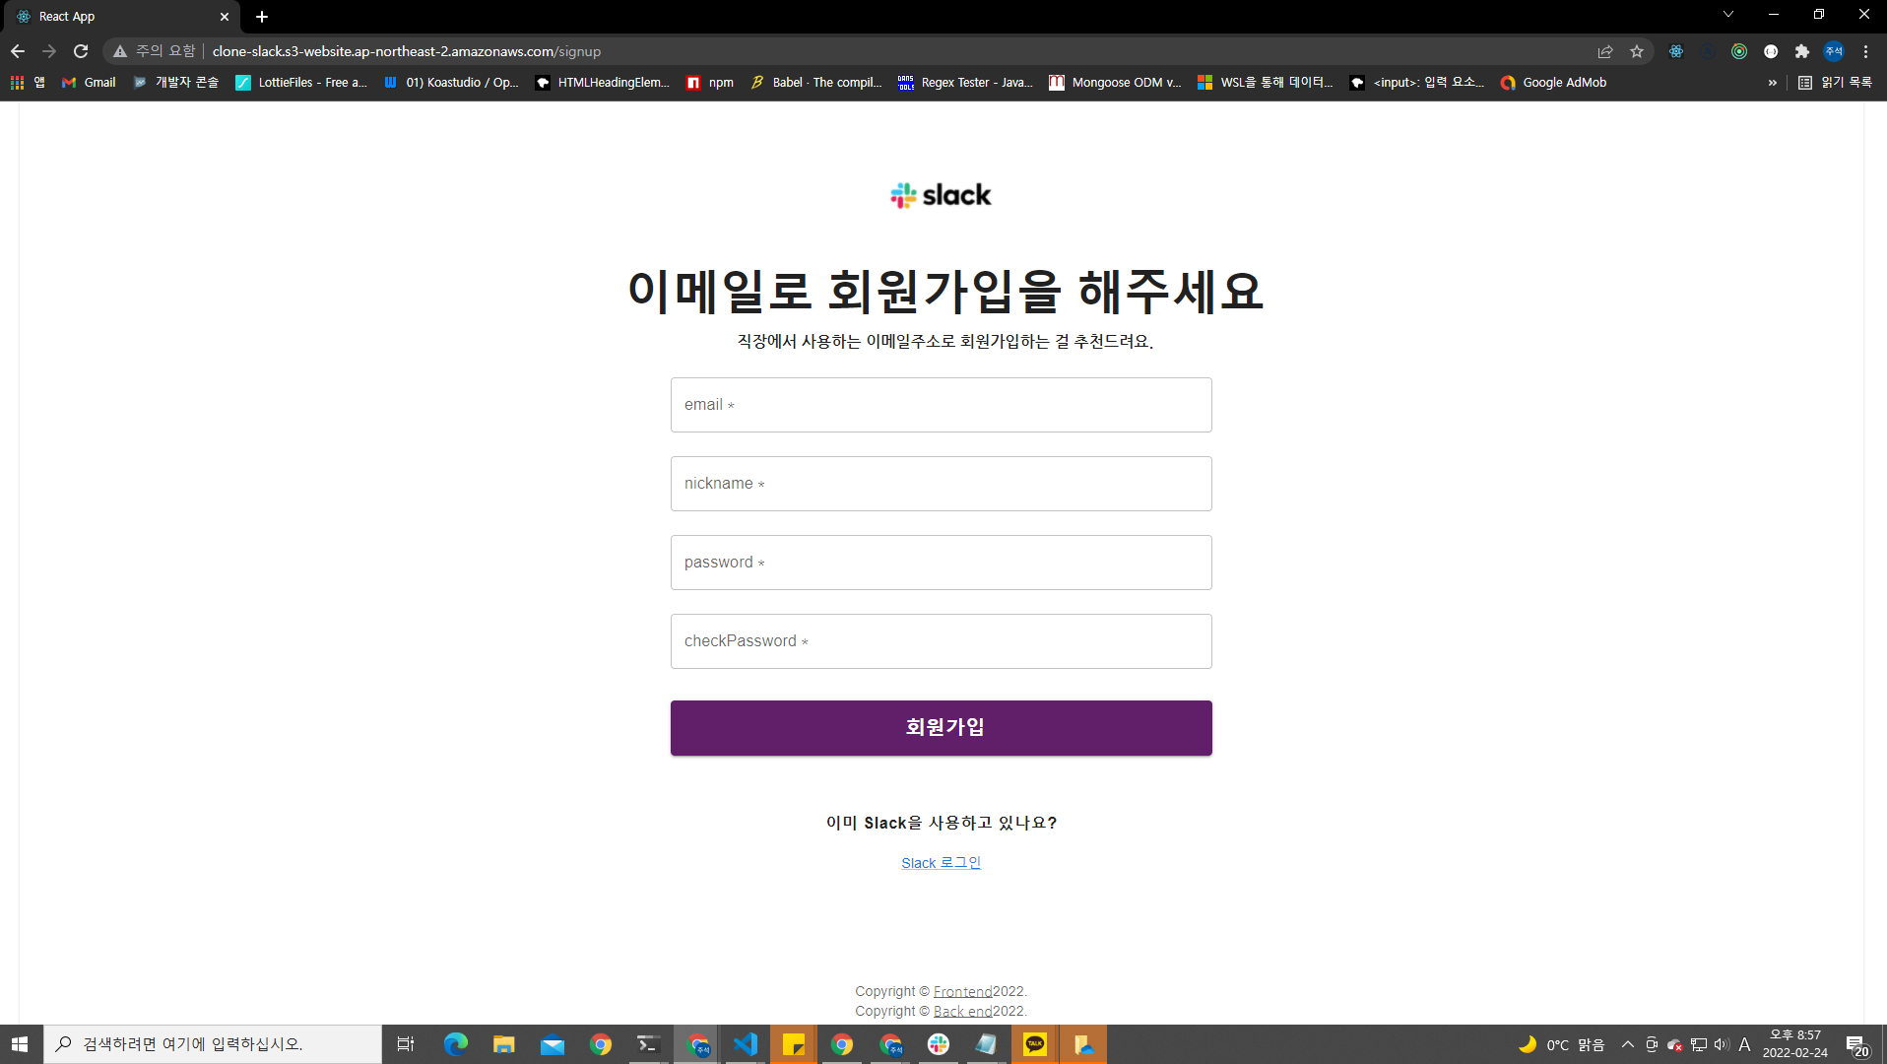The height and width of the screenshot is (1064, 1887).
Task: Select the React App tab
Action: (123, 17)
